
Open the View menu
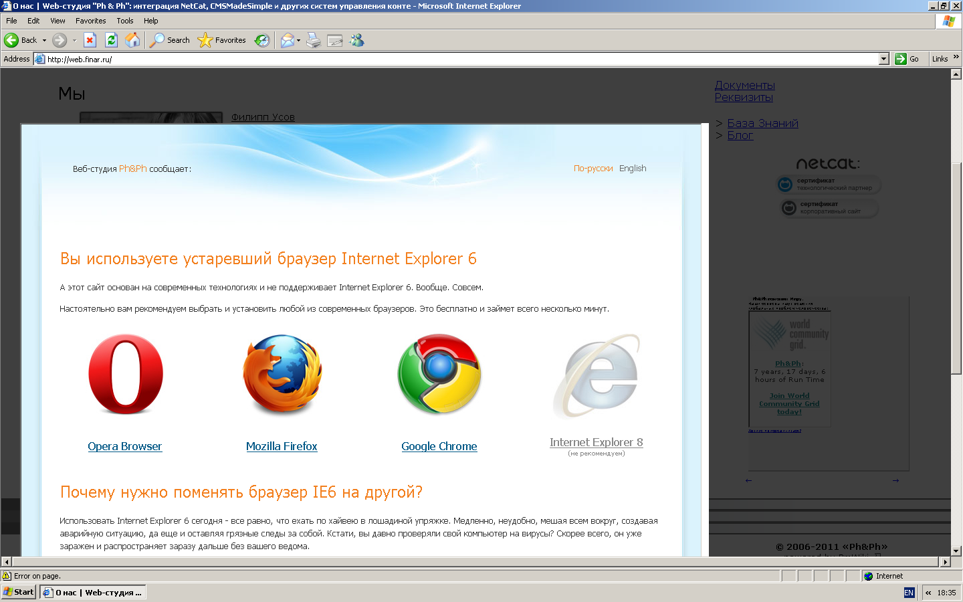(58, 21)
